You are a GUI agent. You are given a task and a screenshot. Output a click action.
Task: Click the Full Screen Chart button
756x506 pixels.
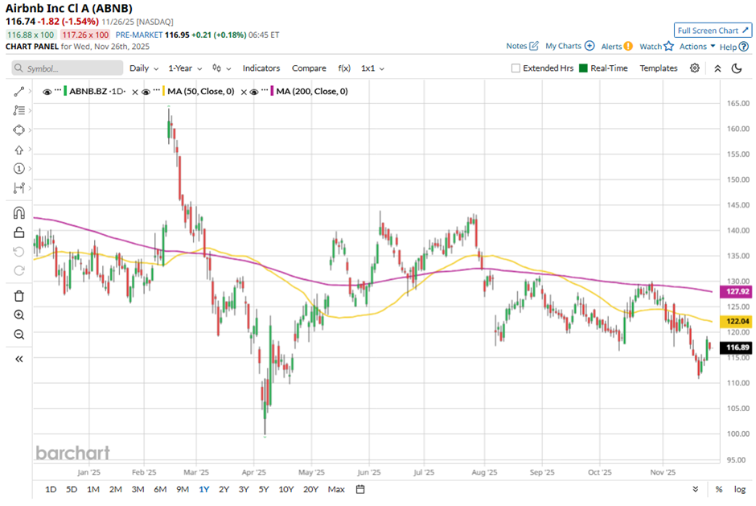pyautogui.click(x=713, y=31)
